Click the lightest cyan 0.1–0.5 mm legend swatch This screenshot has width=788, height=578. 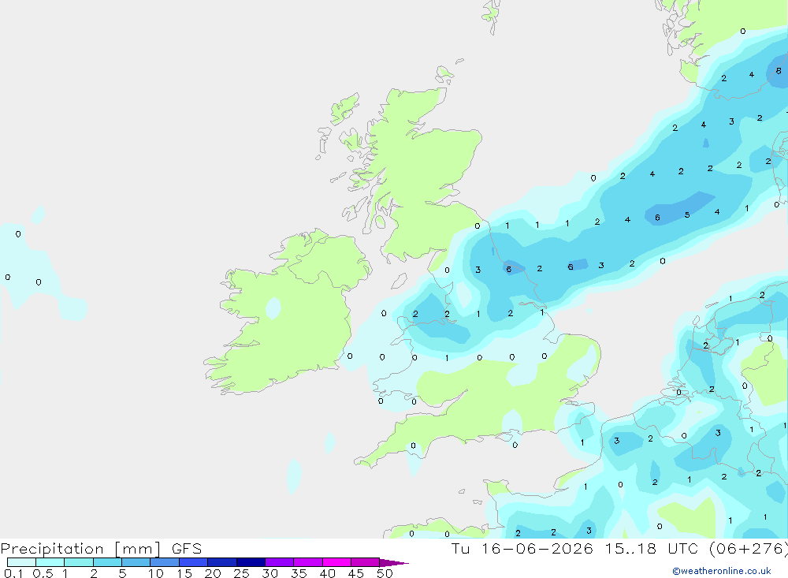click(21, 562)
